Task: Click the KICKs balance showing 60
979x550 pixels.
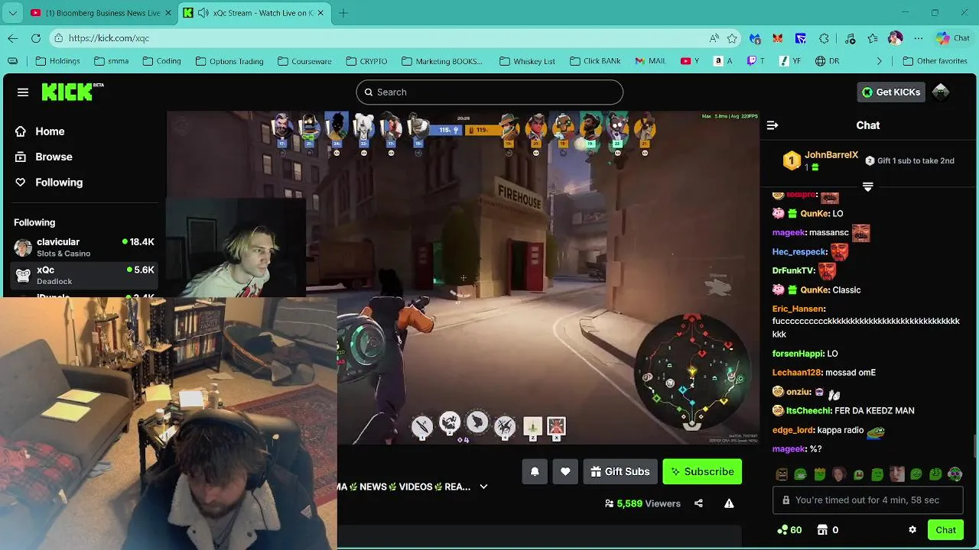Action: click(x=789, y=529)
